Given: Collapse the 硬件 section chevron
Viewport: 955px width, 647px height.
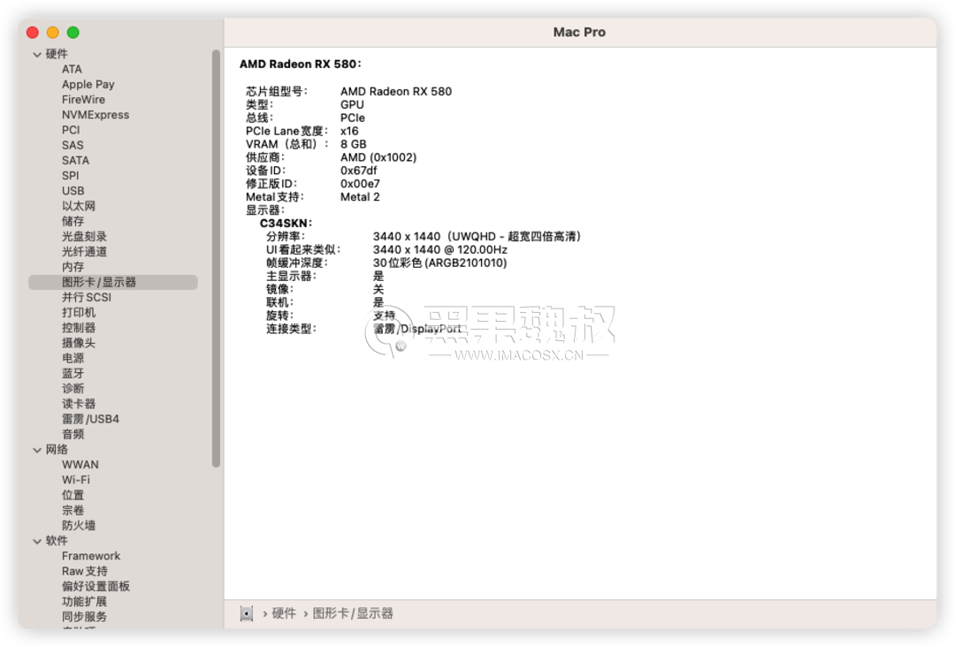Looking at the screenshot, I should (37, 55).
